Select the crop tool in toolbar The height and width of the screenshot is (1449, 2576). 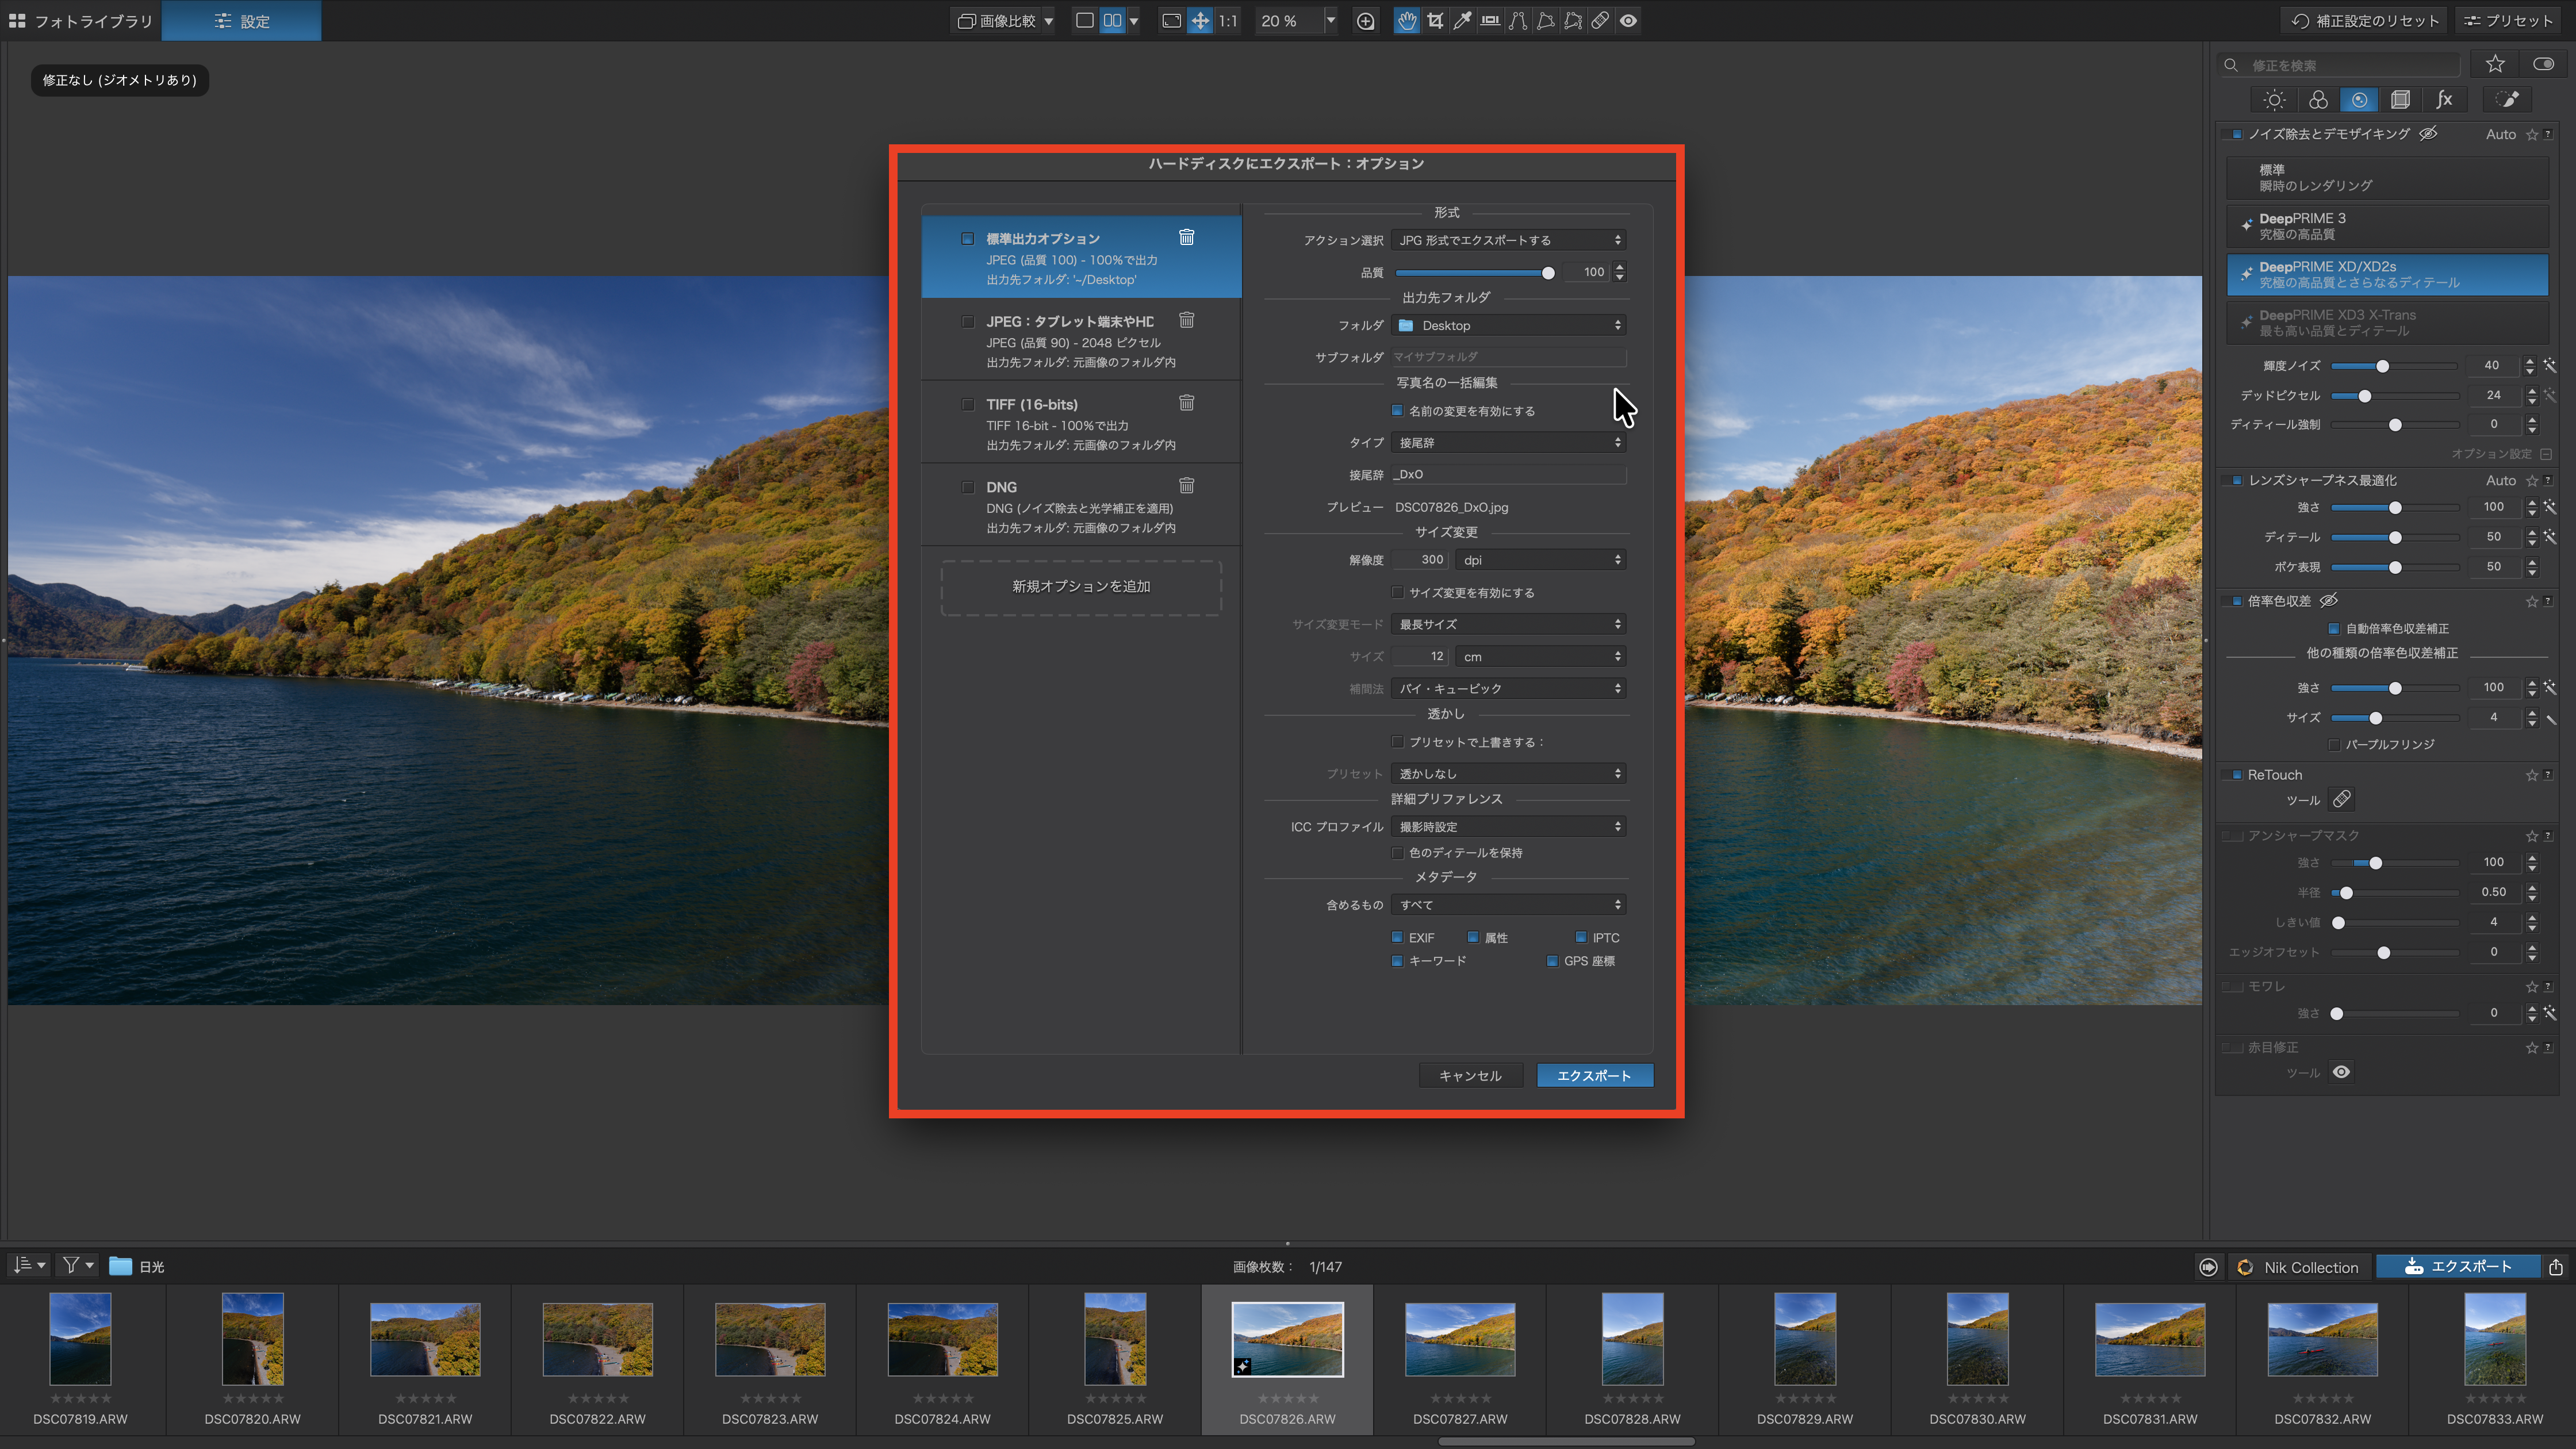(1435, 21)
